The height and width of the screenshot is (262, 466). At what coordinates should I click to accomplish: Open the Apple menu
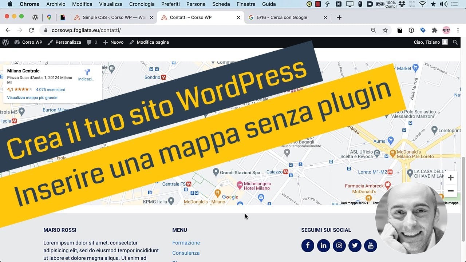10,4
